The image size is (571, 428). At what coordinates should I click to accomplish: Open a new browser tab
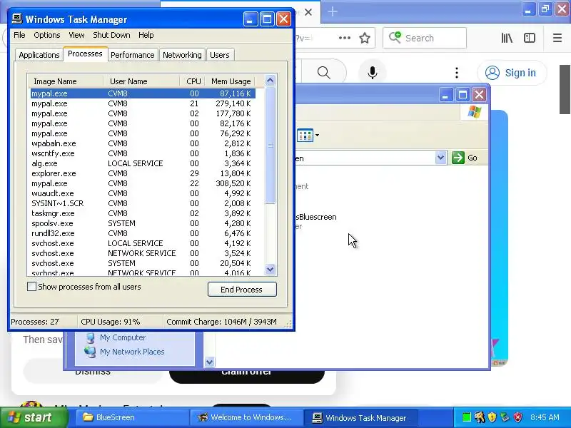click(333, 11)
